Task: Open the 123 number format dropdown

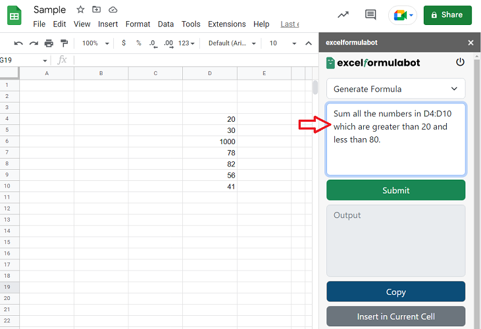Action: click(186, 43)
